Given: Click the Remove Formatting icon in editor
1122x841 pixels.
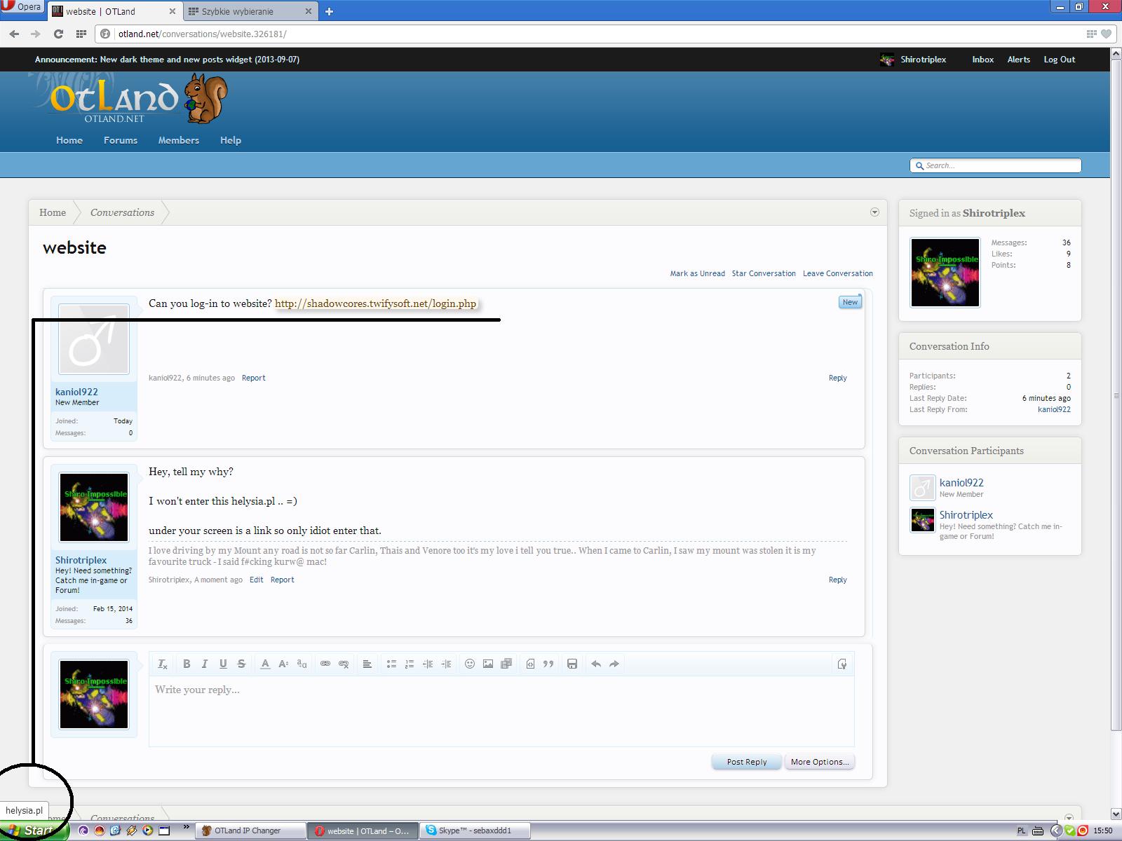Looking at the screenshot, I should pos(163,664).
